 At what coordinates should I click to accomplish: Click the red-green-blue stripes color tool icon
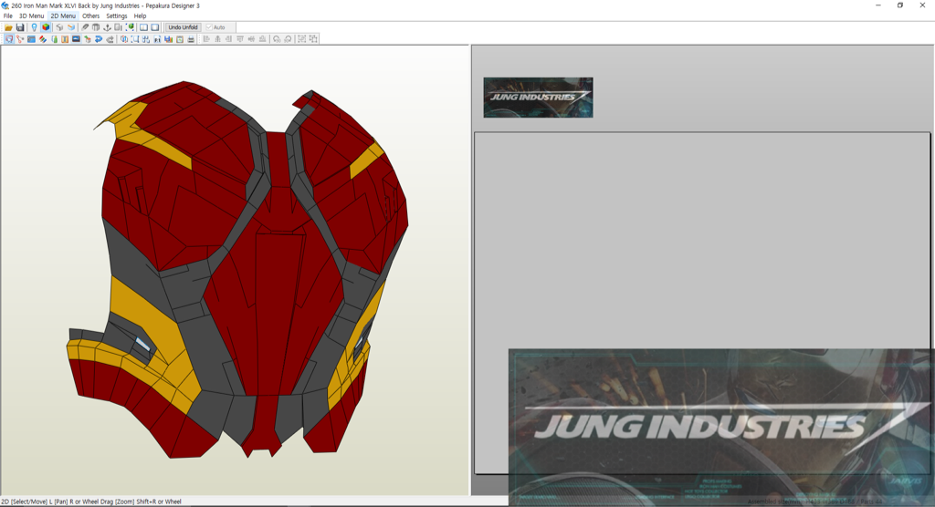point(43,39)
